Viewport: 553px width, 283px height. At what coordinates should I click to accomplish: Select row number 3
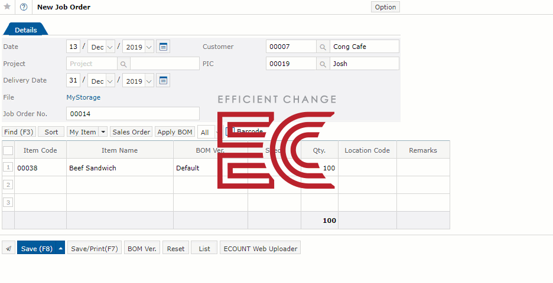coord(8,202)
